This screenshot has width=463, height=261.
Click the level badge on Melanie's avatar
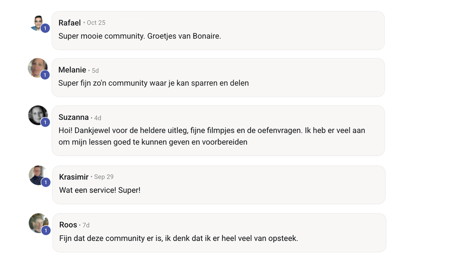(x=45, y=75)
